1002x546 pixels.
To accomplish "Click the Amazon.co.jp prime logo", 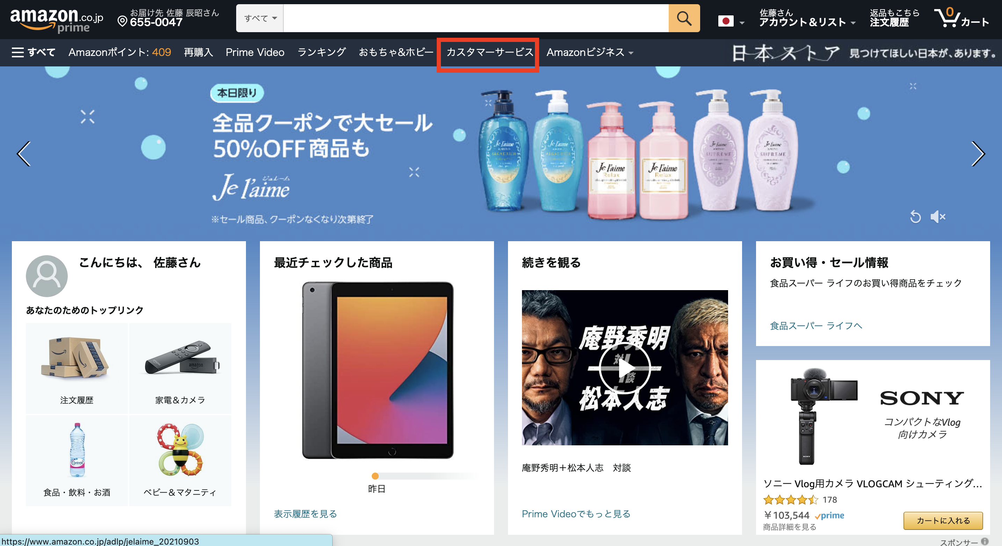I will tap(56, 20).
